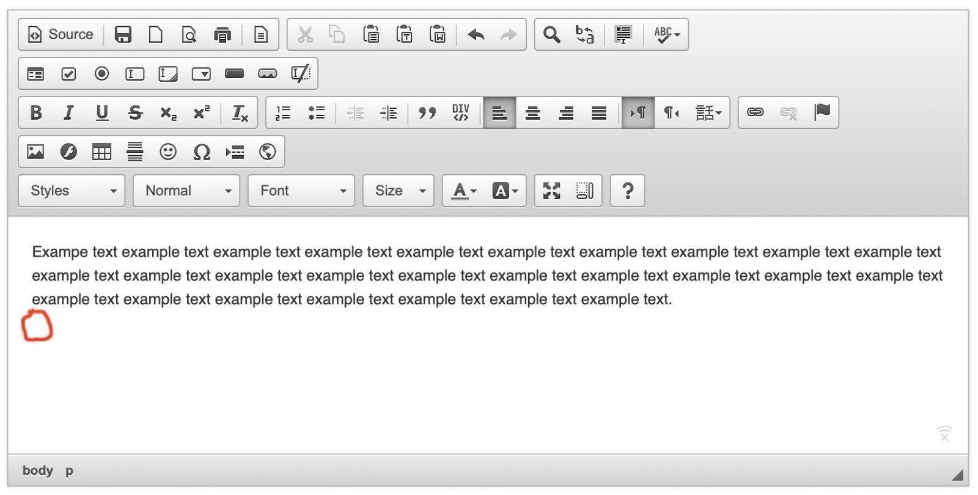Click the Insert Link chain icon
Image resolution: width=978 pixels, height=495 pixels.
tap(755, 112)
